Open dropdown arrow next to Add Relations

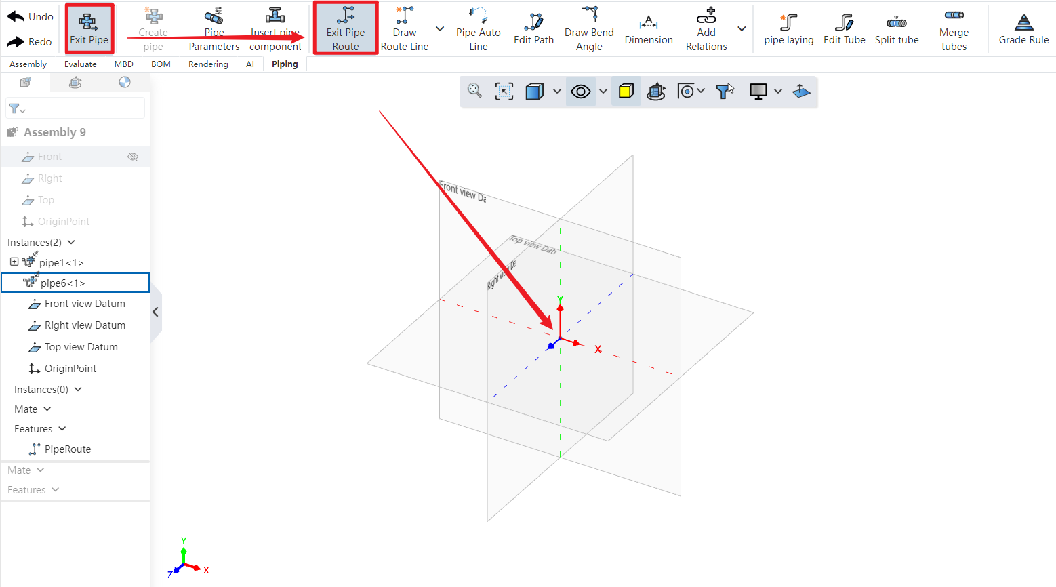[742, 28]
